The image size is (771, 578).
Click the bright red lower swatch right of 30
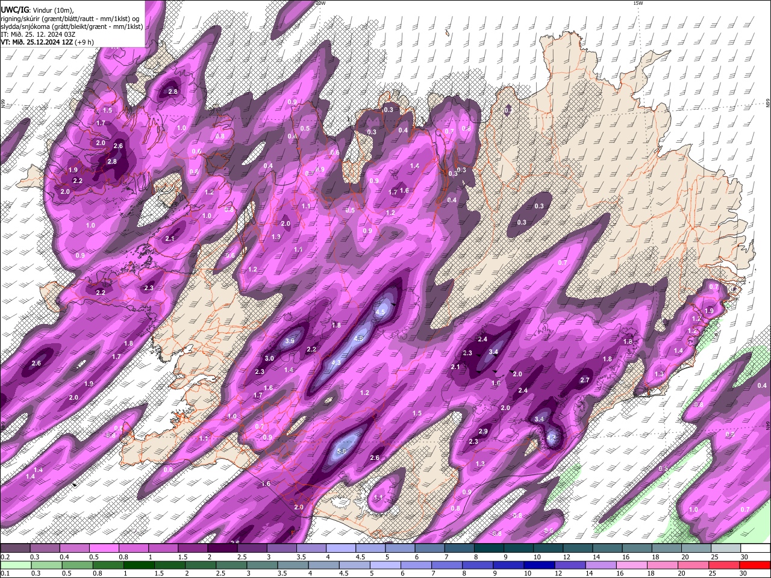click(x=755, y=565)
